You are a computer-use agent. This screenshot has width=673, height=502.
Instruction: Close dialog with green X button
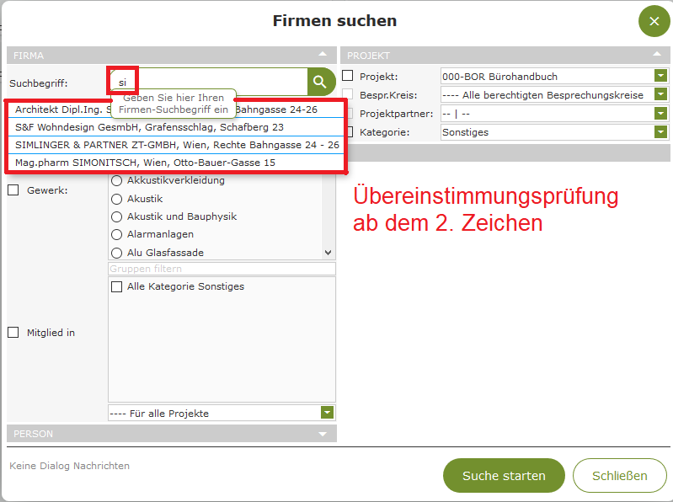[x=654, y=21]
